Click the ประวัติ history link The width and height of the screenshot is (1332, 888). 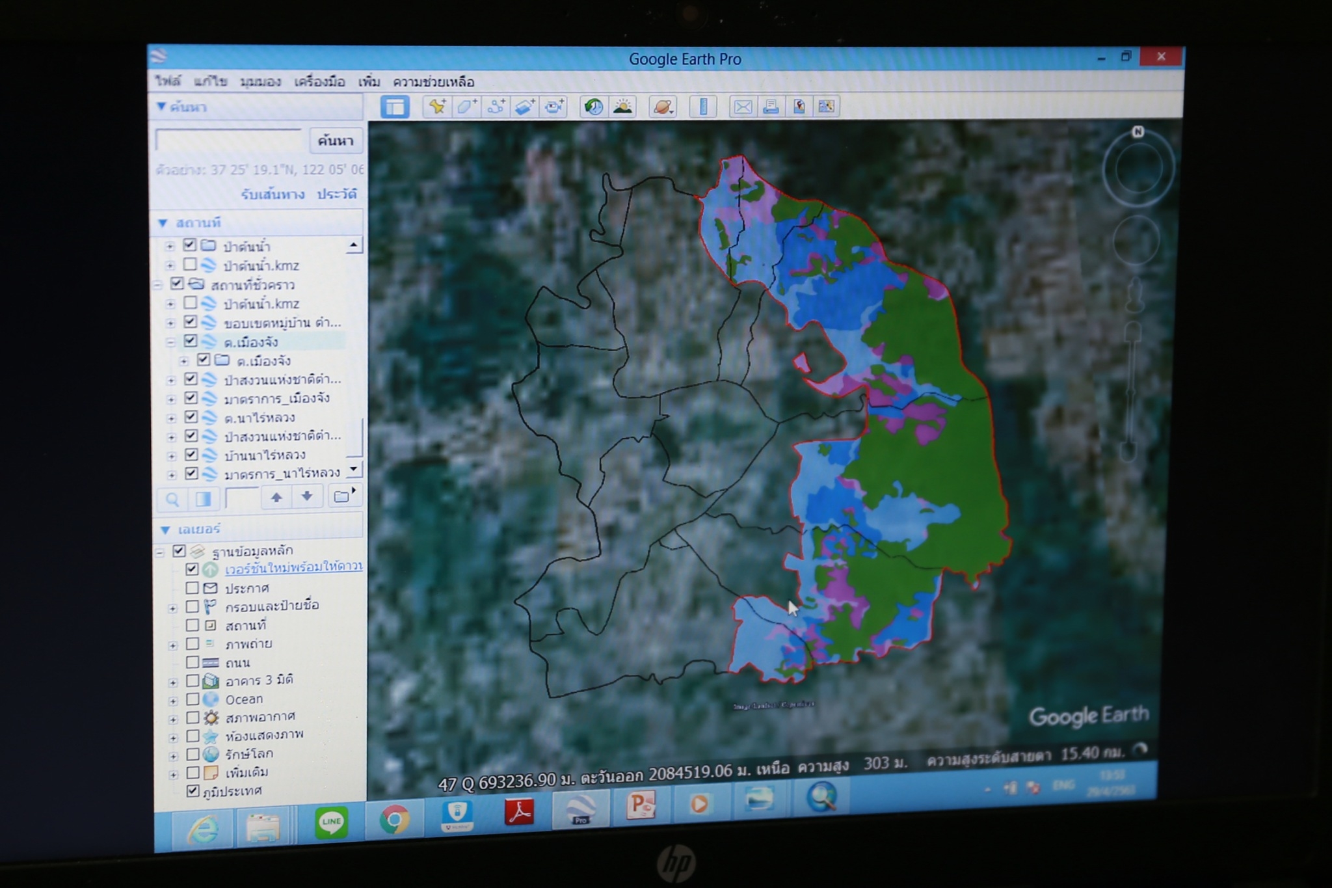pos(337,194)
